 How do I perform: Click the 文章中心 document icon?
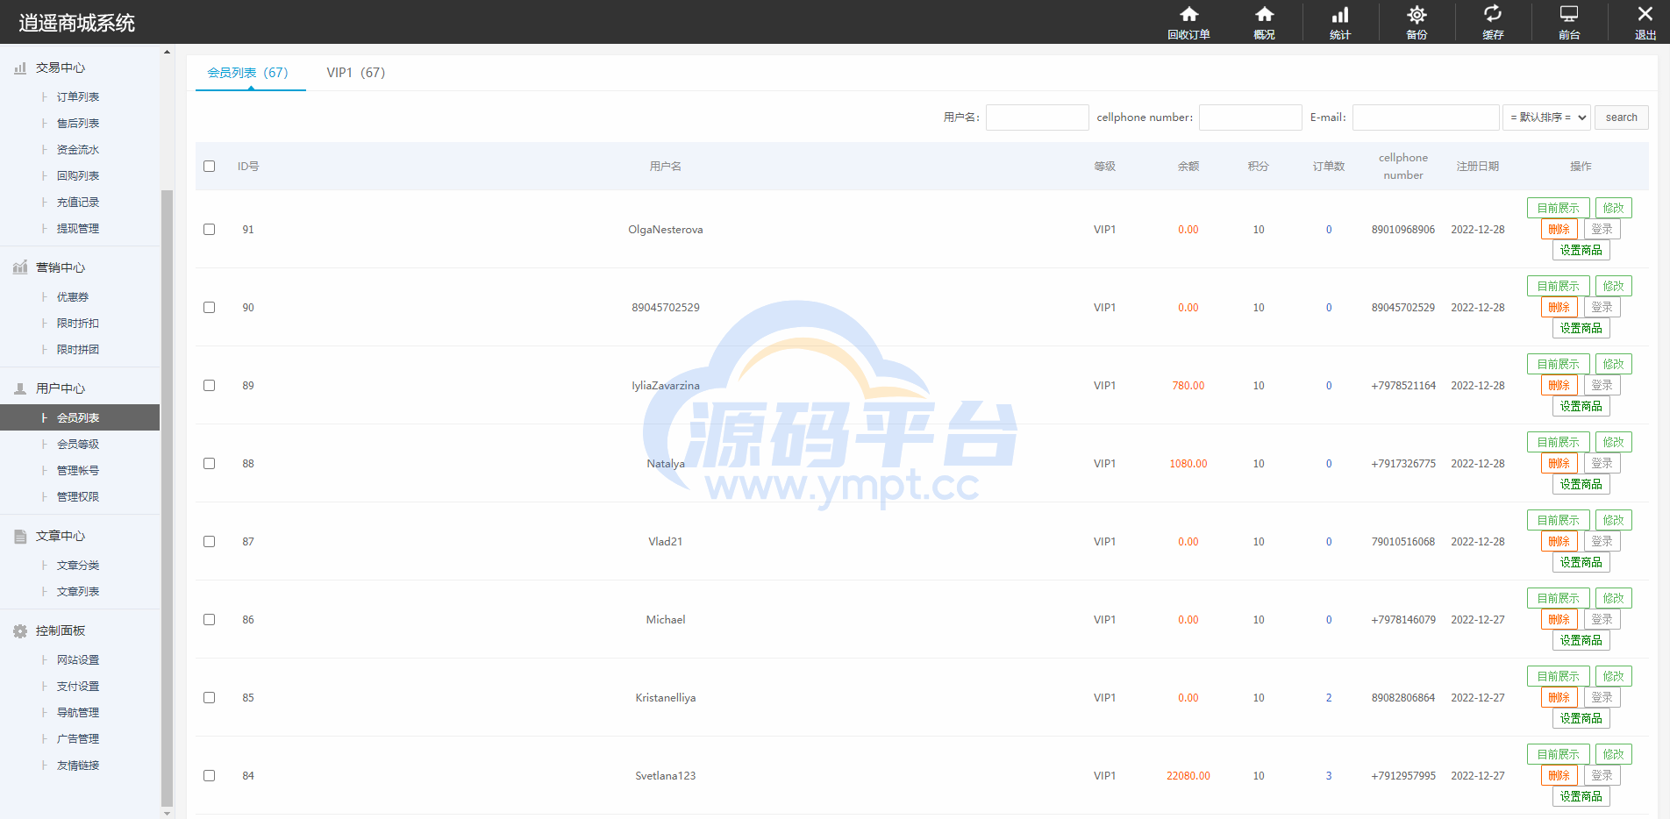20,536
